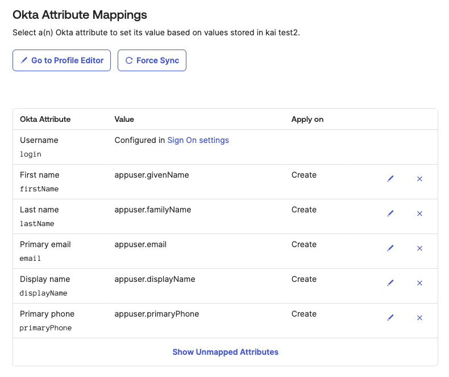The image size is (449, 377).
Task: Click the displayName variable name
Action: point(44,293)
